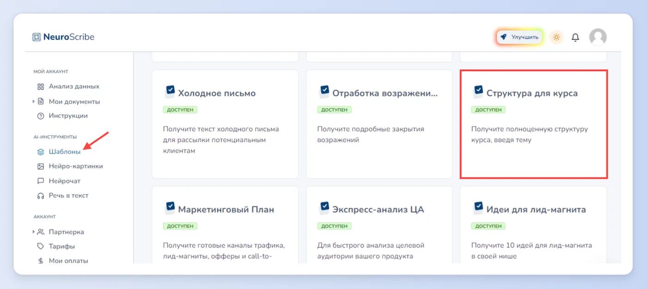647x289 pixels.
Task: Click the Мои оплаты dollar icon
Action: tap(41, 261)
